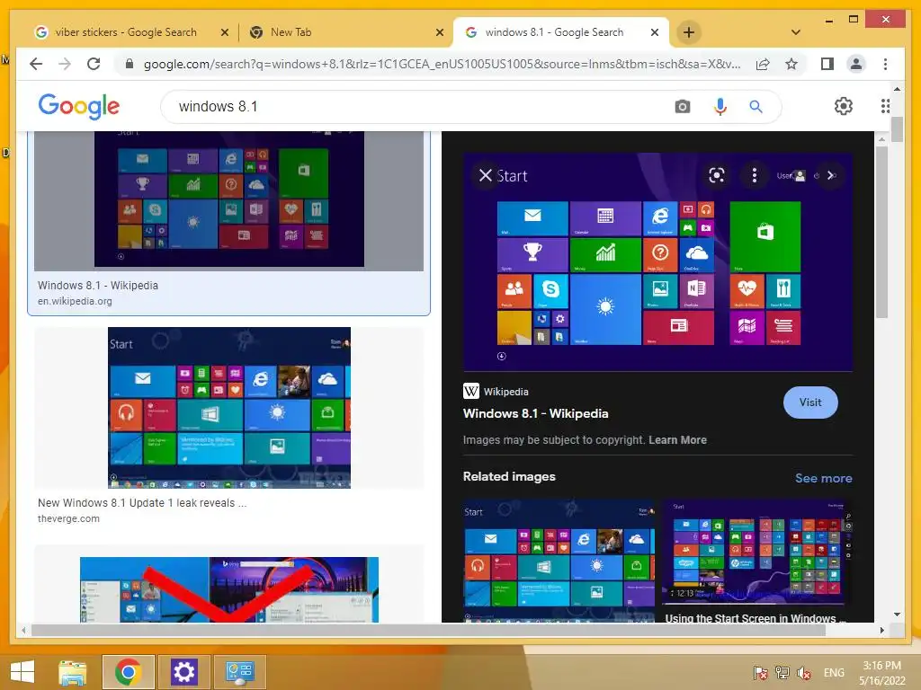
Task: Go back to the previous page
Action: click(x=36, y=64)
